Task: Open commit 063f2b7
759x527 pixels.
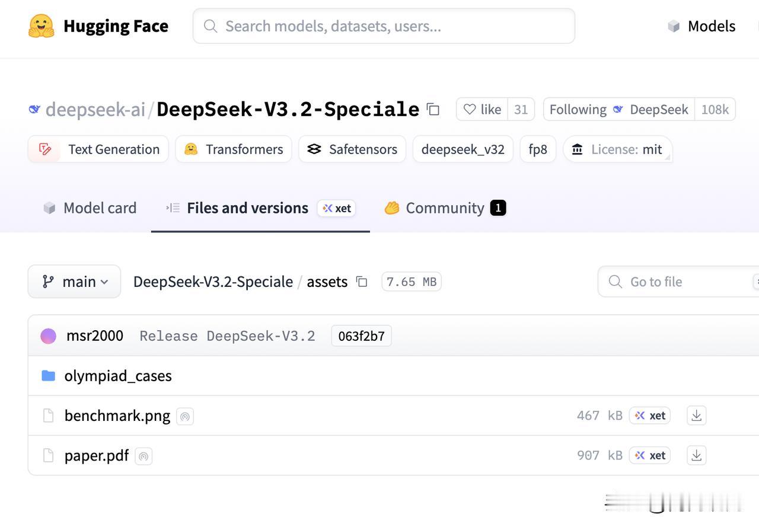Action: 361,336
